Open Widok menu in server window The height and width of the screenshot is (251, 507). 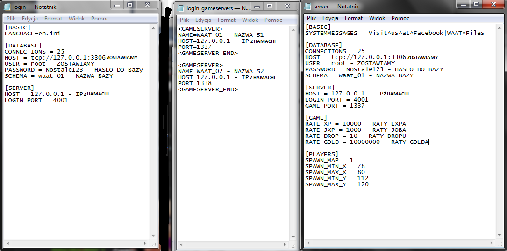tap(377, 18)
